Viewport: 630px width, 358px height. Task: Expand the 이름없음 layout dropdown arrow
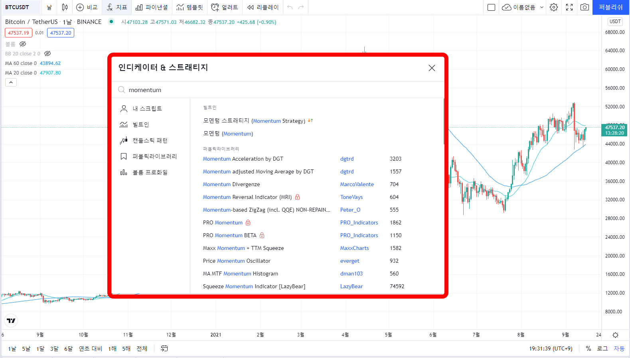point(541,7)
